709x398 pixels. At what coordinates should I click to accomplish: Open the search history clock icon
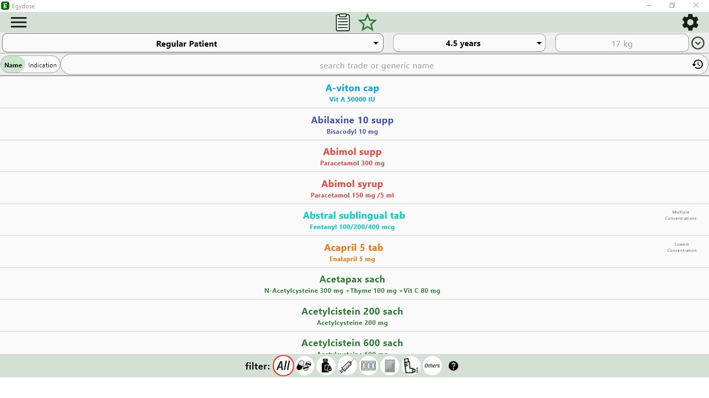coord(698,65)
